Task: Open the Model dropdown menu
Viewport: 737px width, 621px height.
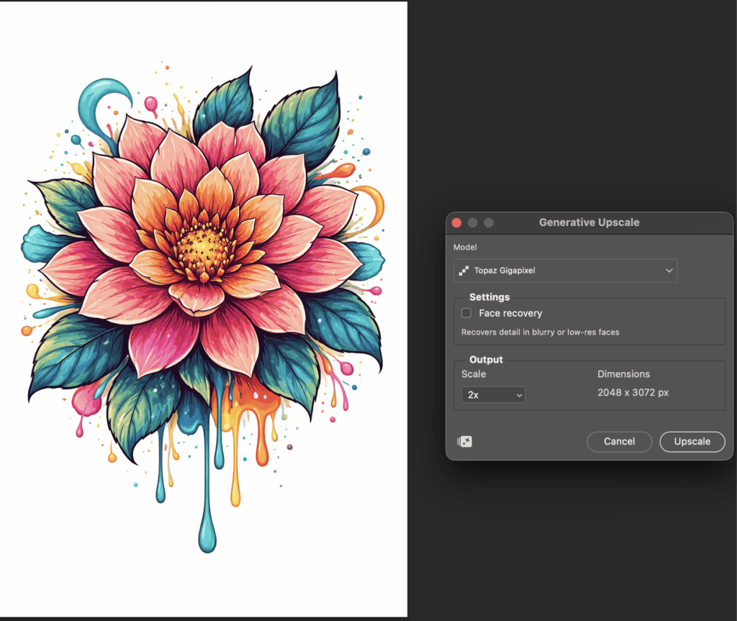Action: [x=565, y=271]
